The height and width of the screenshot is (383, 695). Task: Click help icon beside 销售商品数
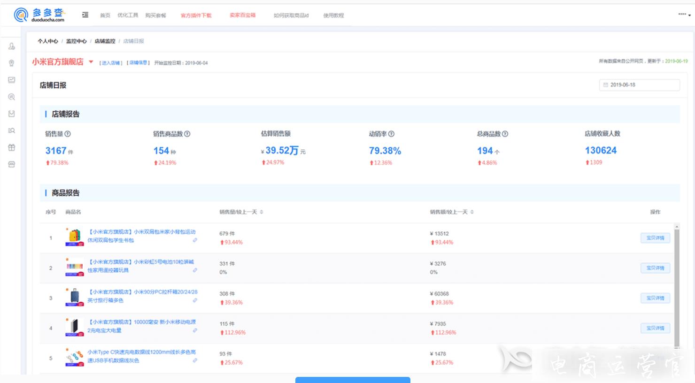coord(187,134)
